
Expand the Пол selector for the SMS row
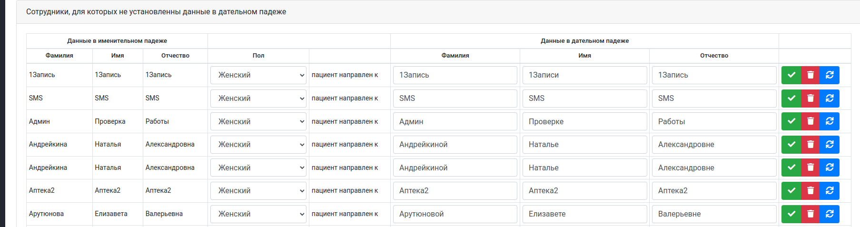[x=258, y=99]
